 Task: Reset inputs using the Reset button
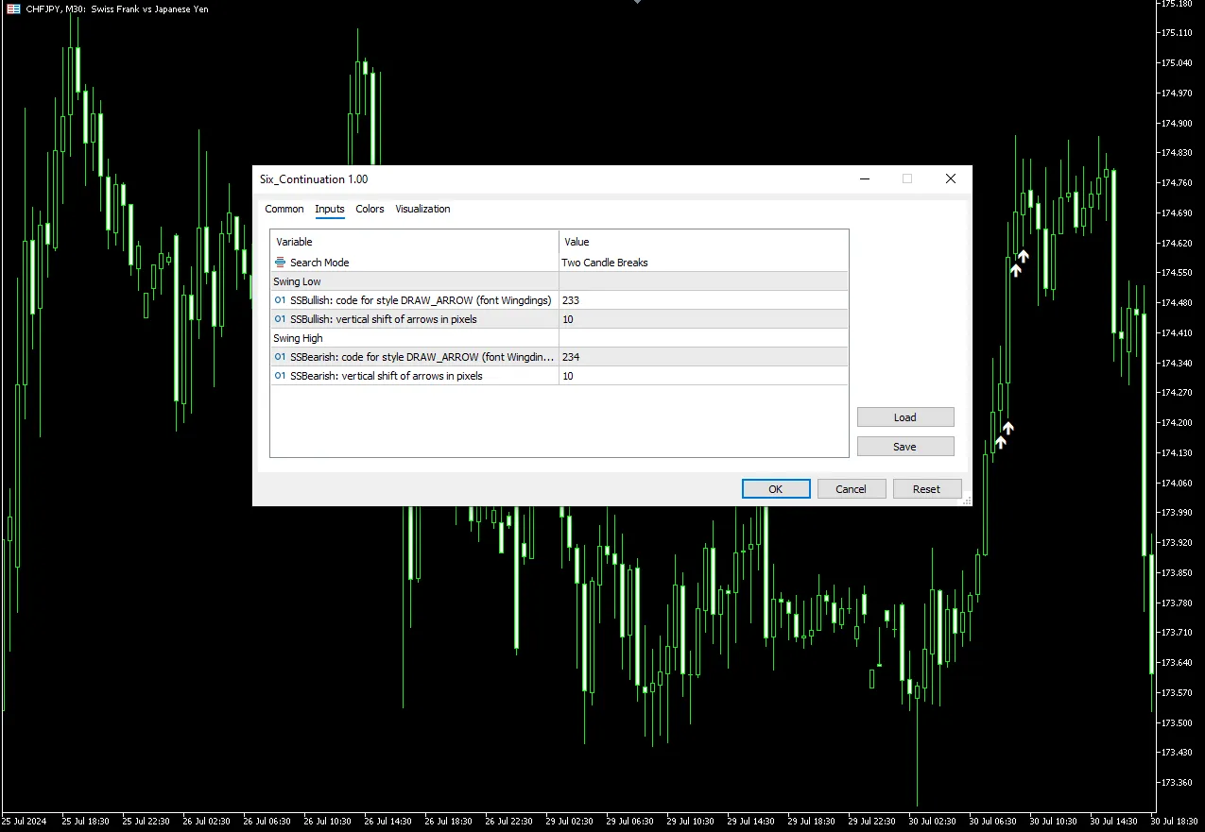926,489
